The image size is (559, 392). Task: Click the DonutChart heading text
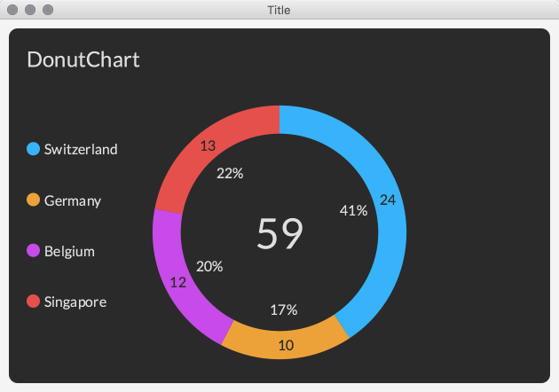(x=83, y=60)
